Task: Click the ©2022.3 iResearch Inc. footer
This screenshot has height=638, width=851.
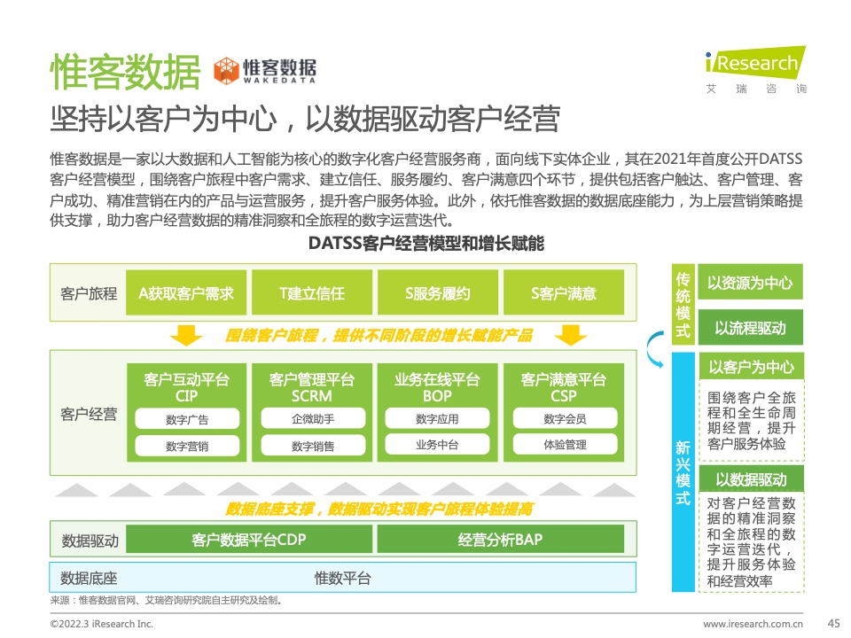Action: (101, 623)
